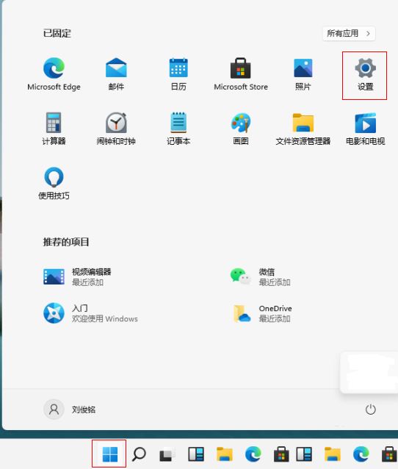Screen dimensions: 398x469
Task: Open user account 刘俊铭 menu
Action: pos(70,409)
